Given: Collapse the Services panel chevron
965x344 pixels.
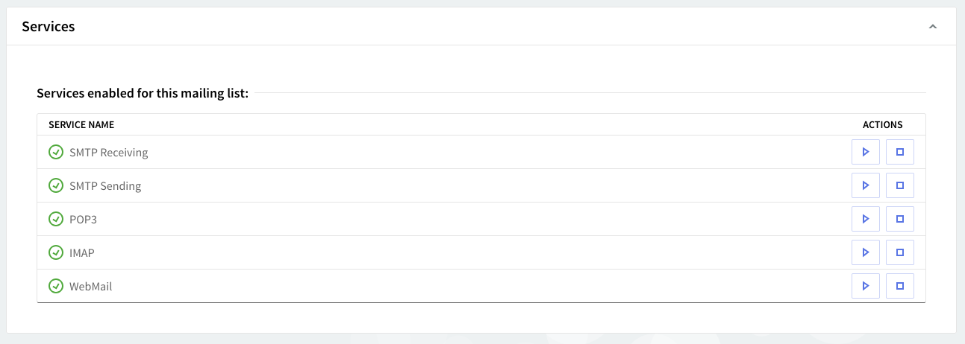Looking at the screenshot, I should pyautogui.click(x=932, y=27).
